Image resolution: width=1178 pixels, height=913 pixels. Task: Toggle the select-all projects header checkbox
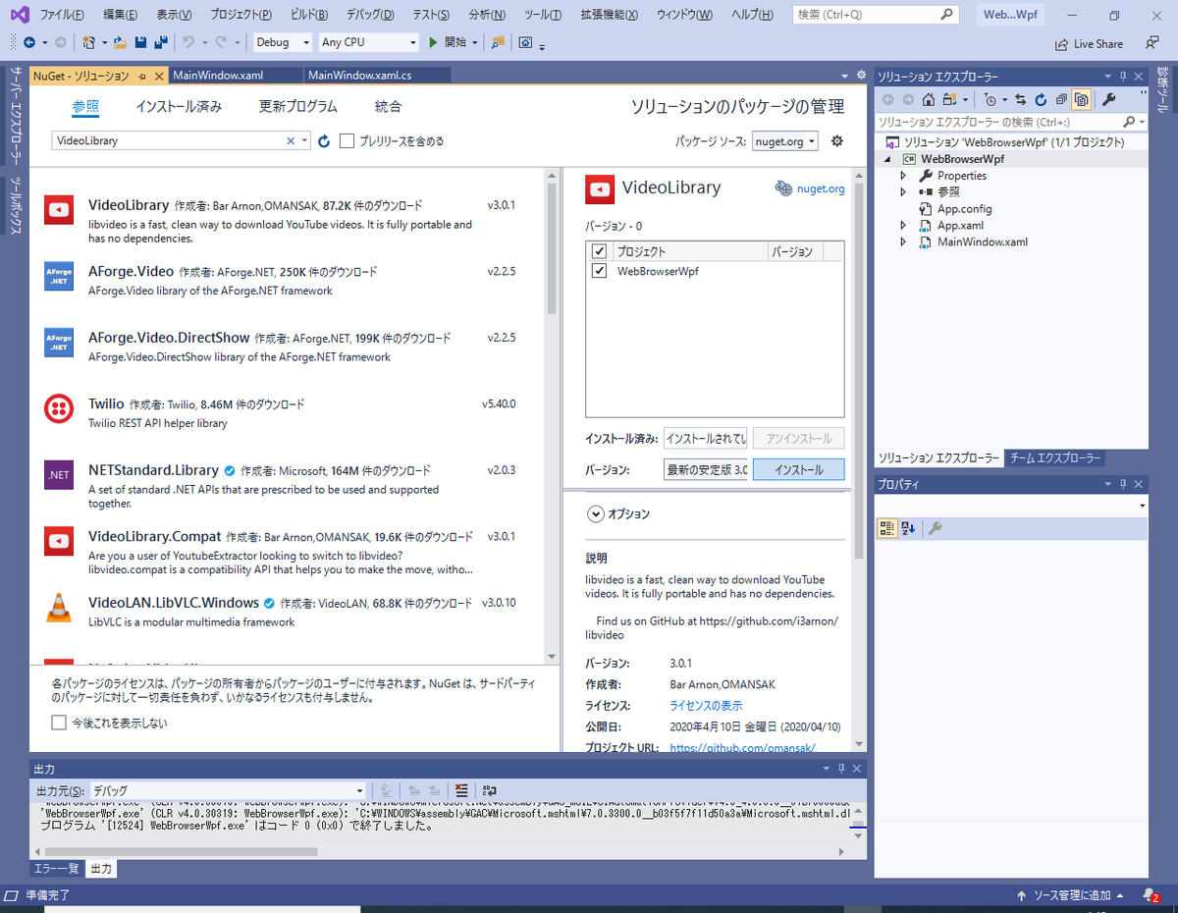coord(599,251)
